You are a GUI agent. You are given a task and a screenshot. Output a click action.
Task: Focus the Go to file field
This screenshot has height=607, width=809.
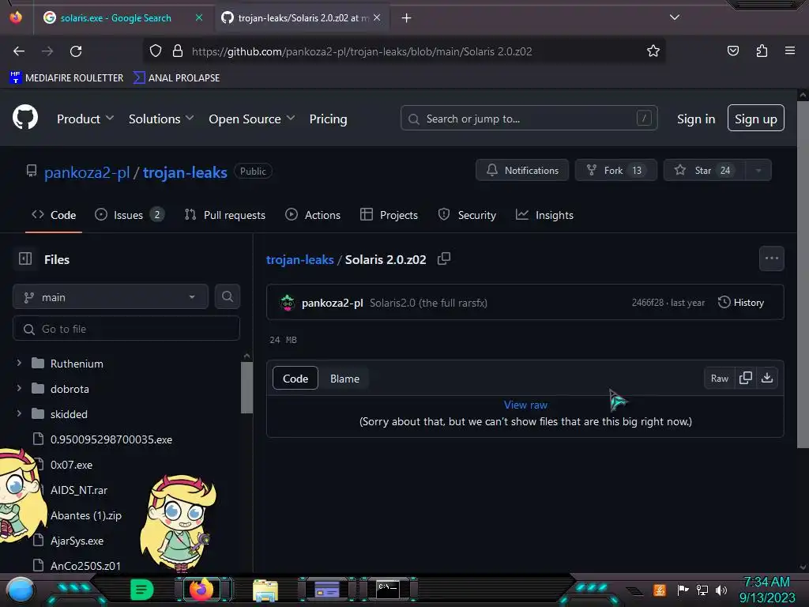click(x=126, y=328)
